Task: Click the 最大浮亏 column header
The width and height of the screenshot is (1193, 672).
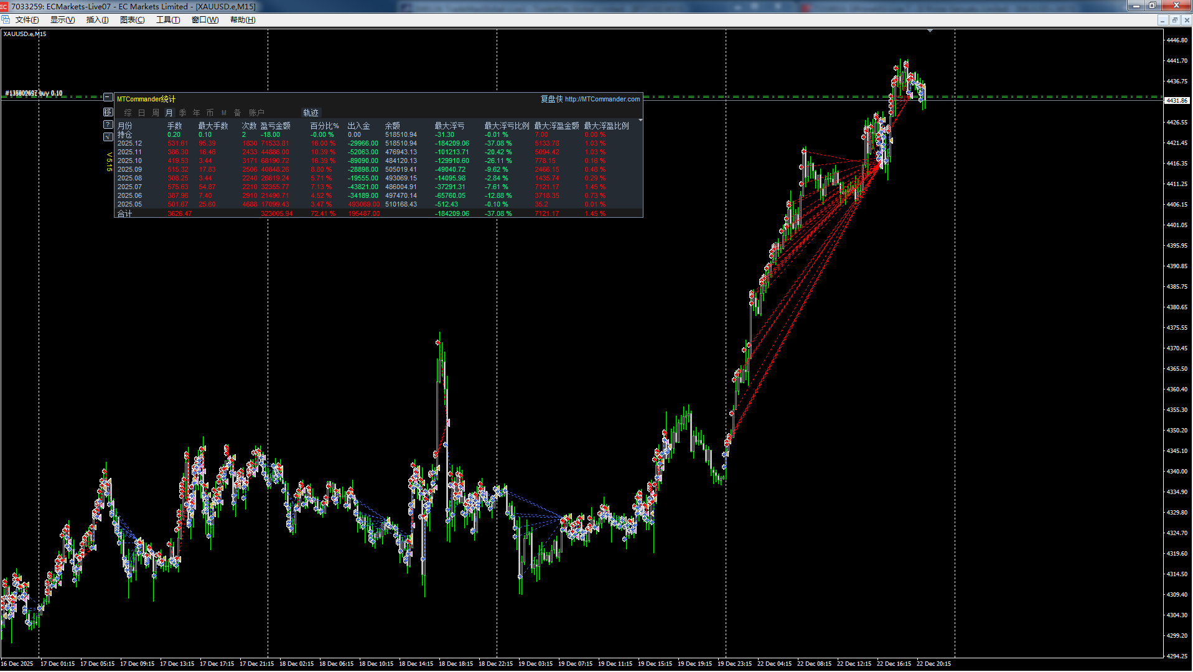Action: click(449, 126)
